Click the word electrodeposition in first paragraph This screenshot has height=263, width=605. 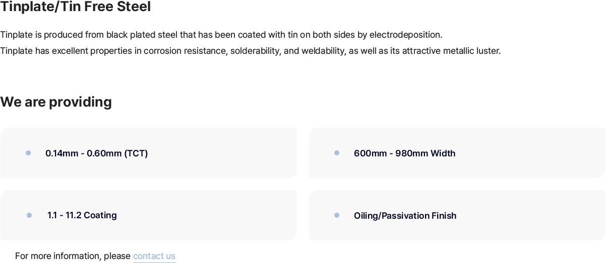(x=405, y=35)
